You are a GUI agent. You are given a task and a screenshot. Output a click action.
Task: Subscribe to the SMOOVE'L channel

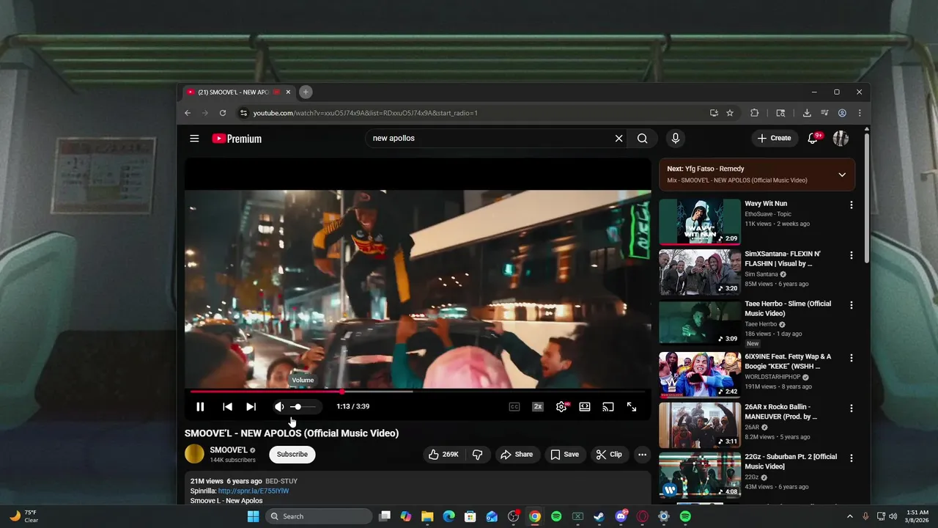click(292, 455)
